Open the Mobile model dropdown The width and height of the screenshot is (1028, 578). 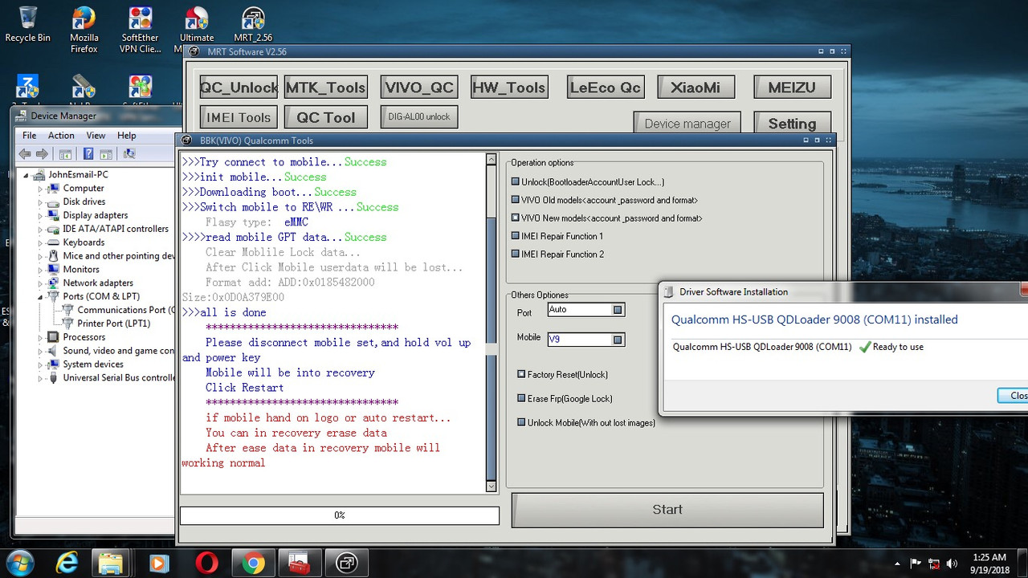(x=618, y=340)
